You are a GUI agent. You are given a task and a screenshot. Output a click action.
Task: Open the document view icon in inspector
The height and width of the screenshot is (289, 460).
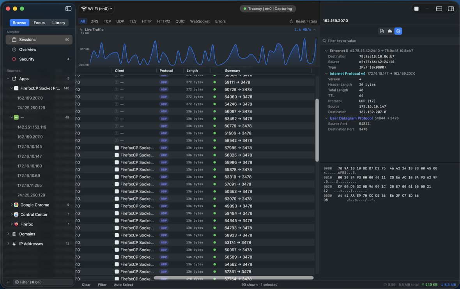pos(382,31)
